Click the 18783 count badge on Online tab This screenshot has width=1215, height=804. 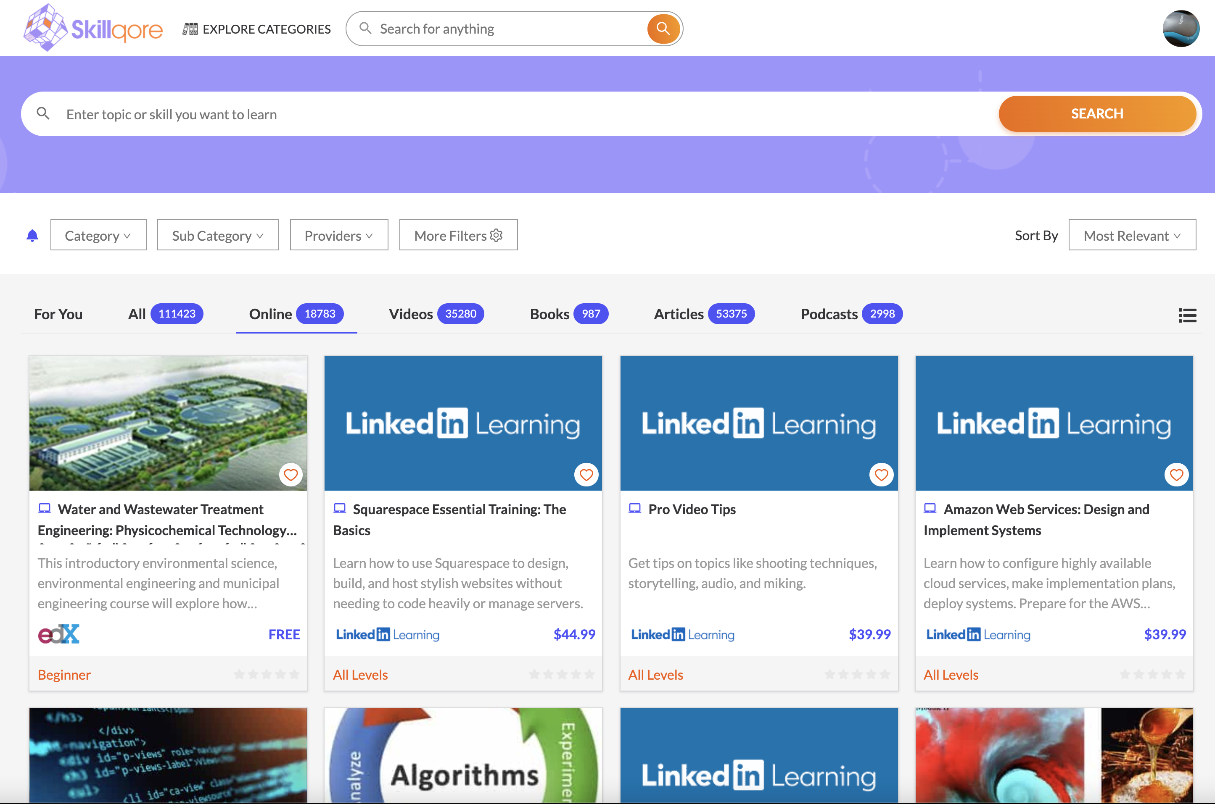pos(320,314)
